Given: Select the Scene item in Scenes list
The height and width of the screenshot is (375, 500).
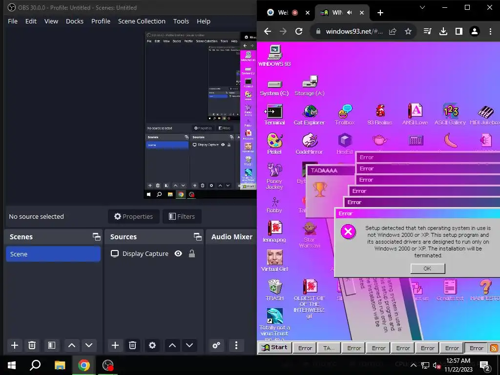Looking at the screenshot, I should [53, 254].
